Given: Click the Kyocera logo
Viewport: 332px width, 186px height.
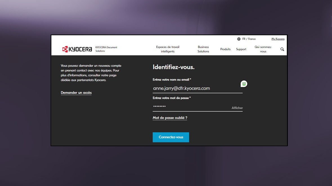Looking at the screenshot, I should [77, 49].
